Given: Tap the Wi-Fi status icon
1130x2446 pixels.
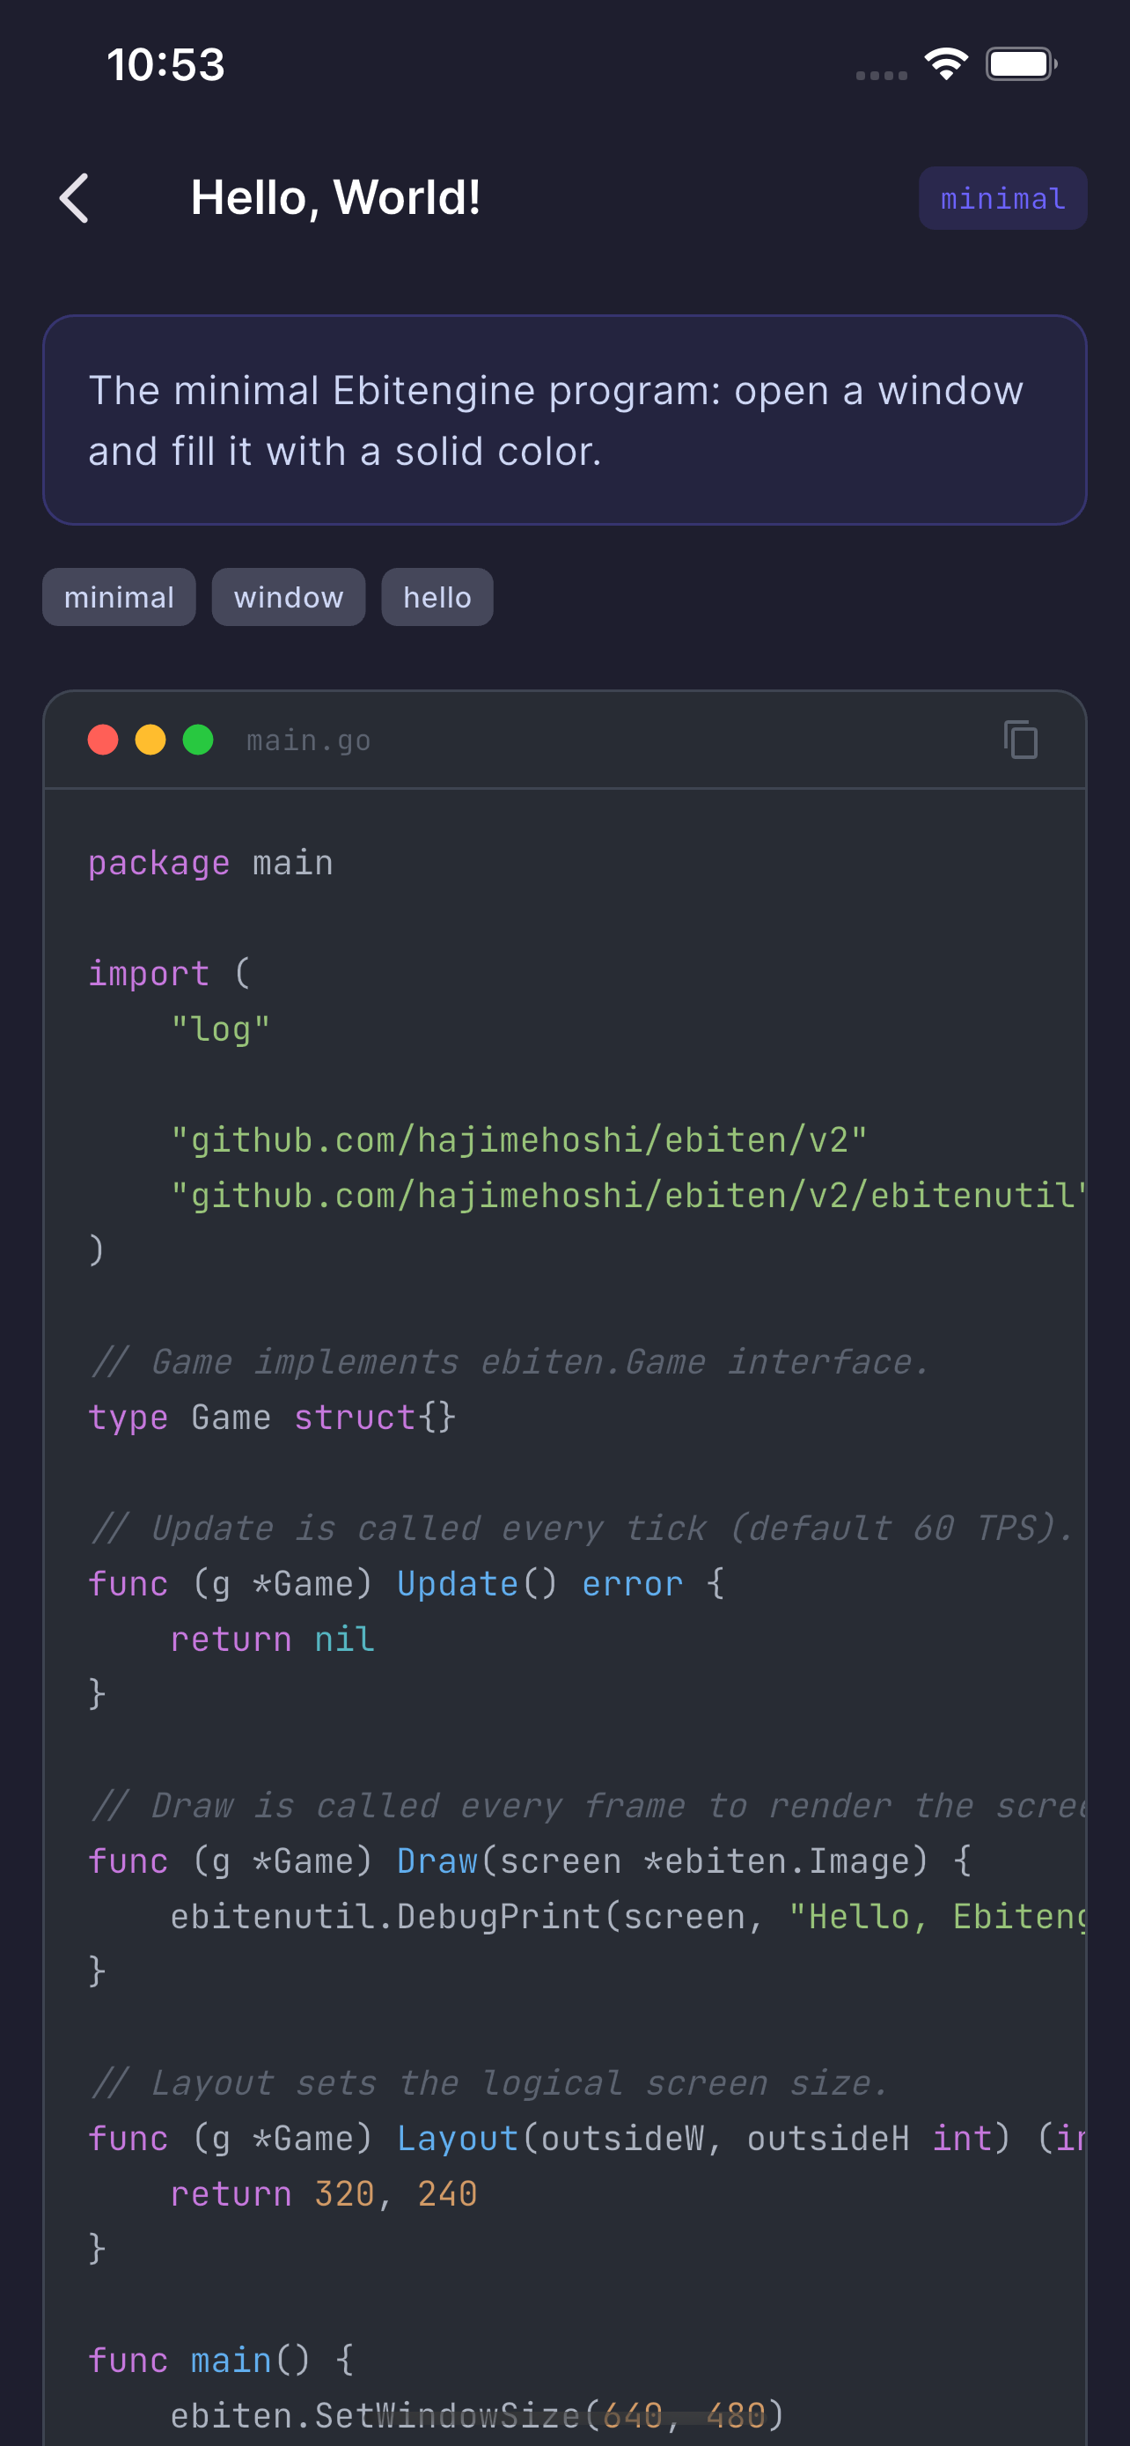Looking at the screenshot, I should click(x=946, y=64).
